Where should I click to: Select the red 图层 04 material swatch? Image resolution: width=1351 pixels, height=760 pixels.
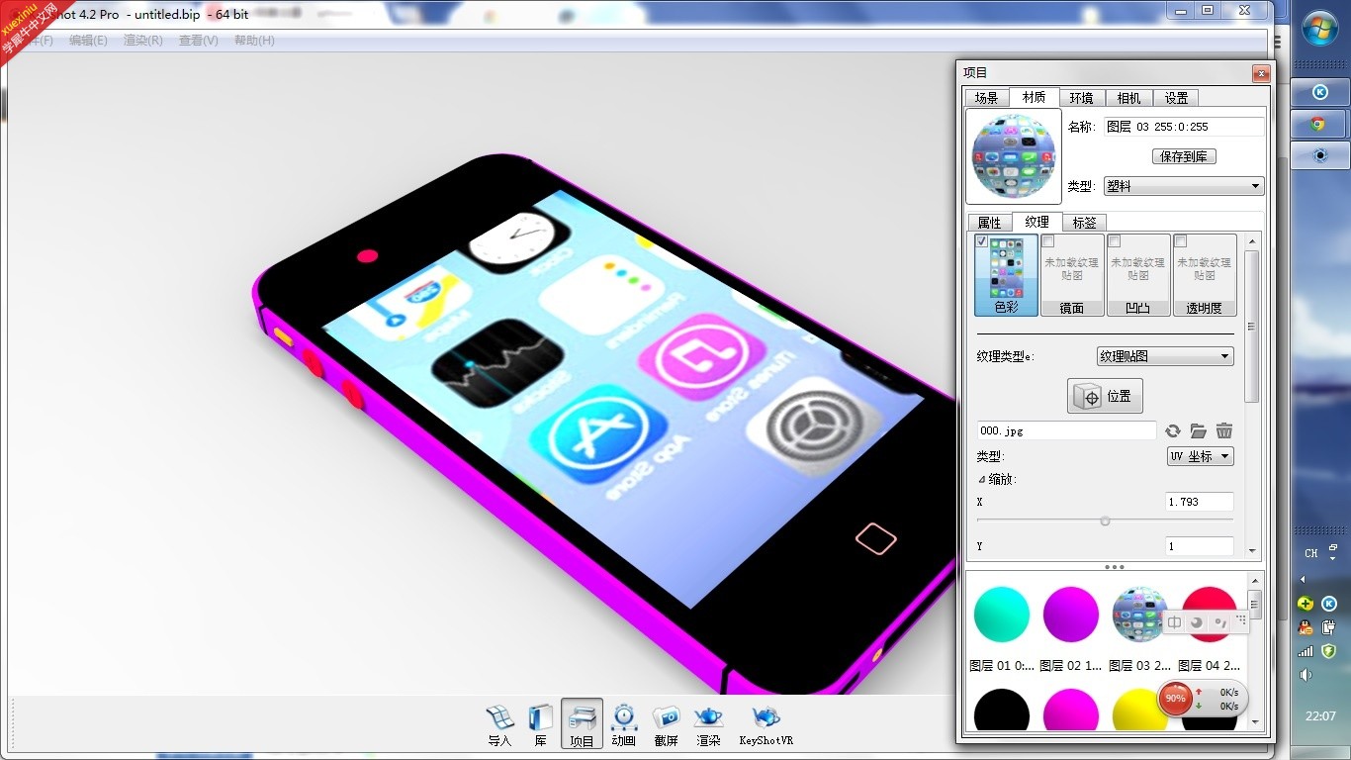pos(1209,615)
